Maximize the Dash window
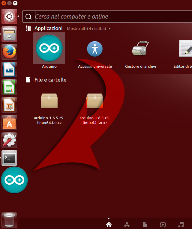Viewport: 192px width, 229px height. pyautogui.click(x=15, y=3)
